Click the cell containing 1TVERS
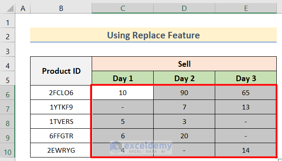This screenshot has width=282, height=161. click(61, 121)
